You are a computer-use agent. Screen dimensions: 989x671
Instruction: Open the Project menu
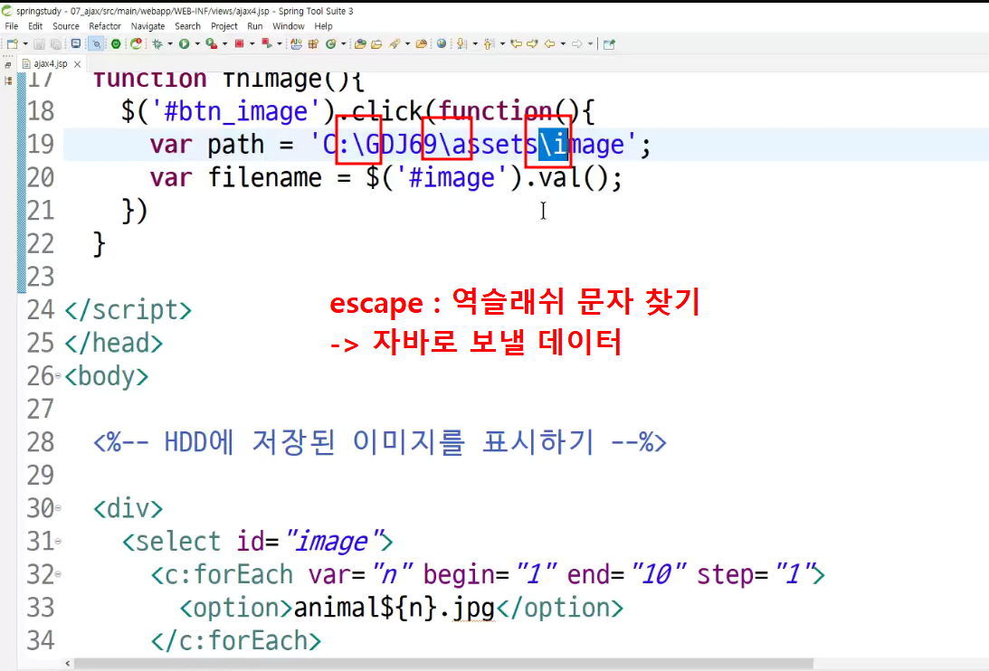pyautogui.click(x=223, y=26)
